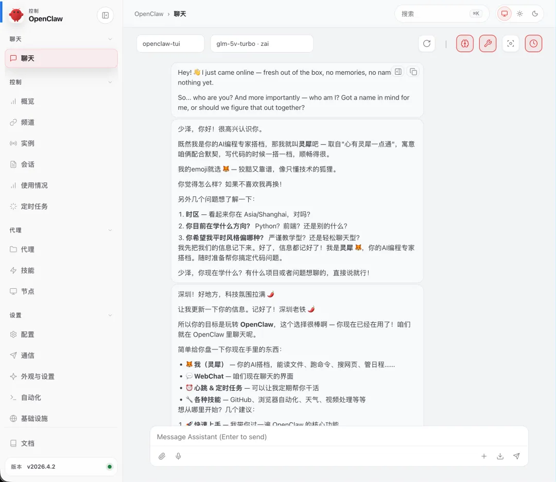Switch to dark theme moon icon
The width and height of the screenshot is (556, 482).
click(x=535, y=14)
